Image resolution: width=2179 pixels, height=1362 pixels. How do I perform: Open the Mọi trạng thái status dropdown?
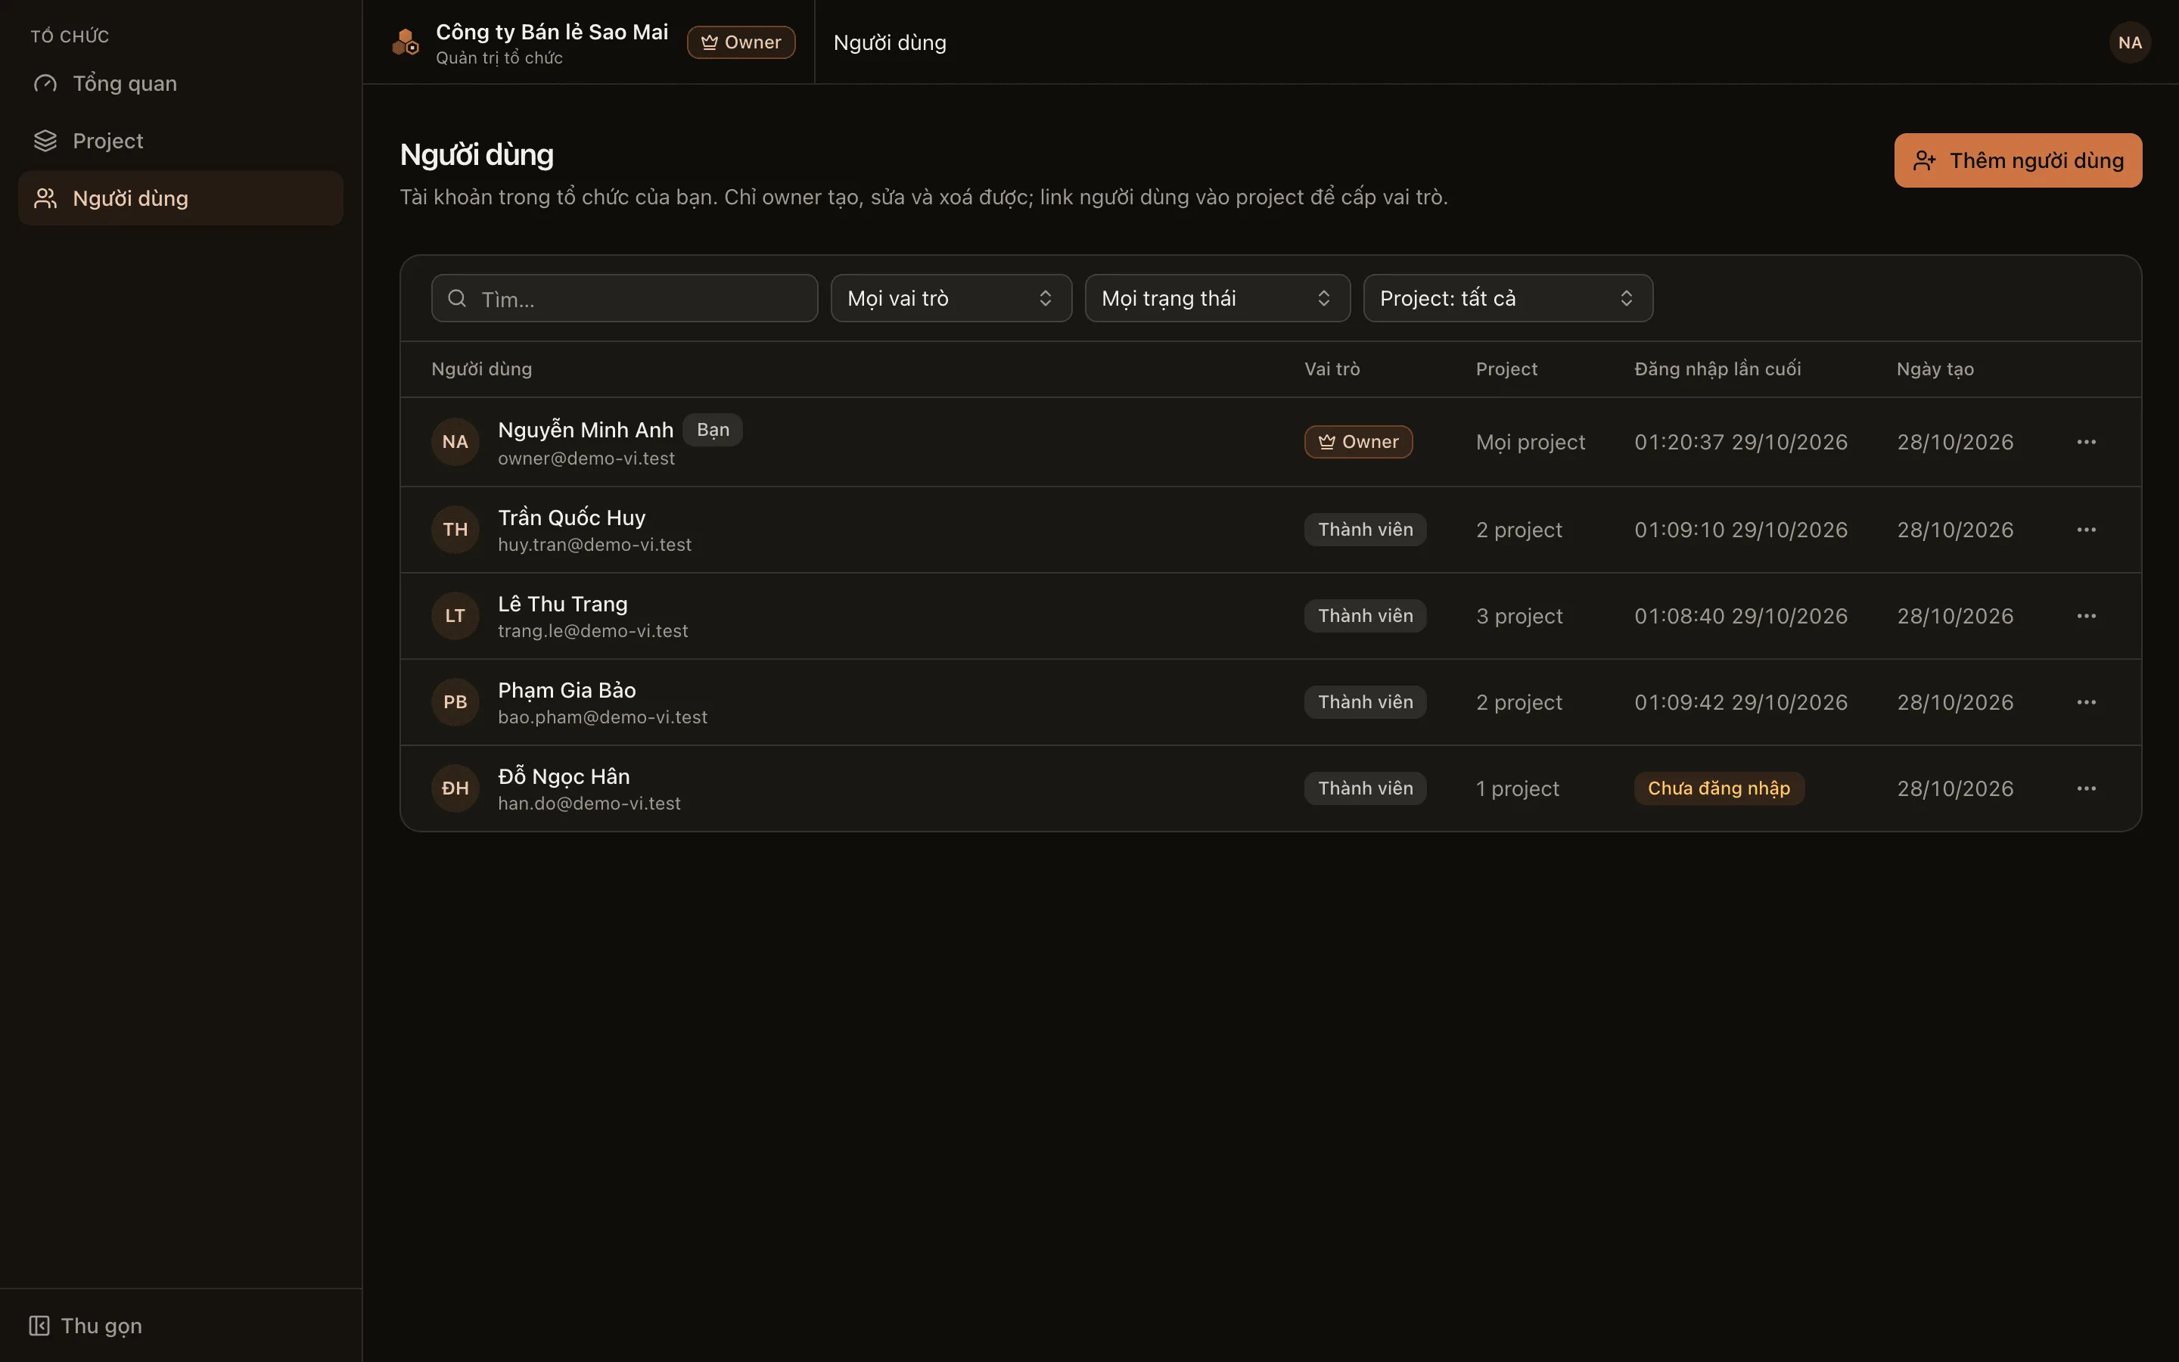pos(1217,298)
